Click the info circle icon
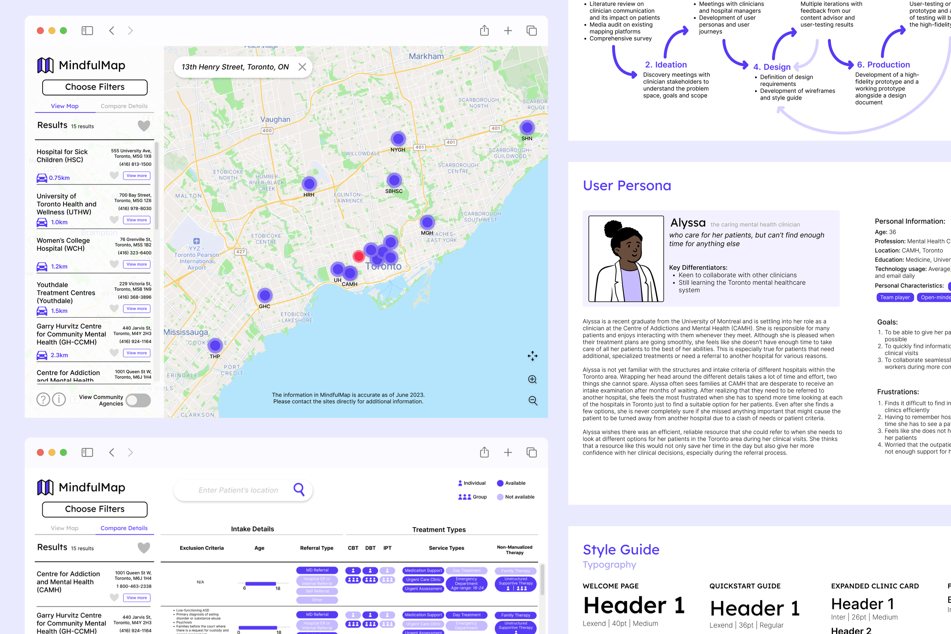 [x=59, y=399]
